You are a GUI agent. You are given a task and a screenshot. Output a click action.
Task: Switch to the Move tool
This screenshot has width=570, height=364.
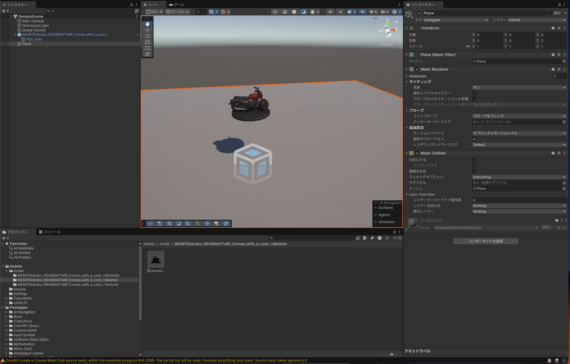[x=148, y=30]
